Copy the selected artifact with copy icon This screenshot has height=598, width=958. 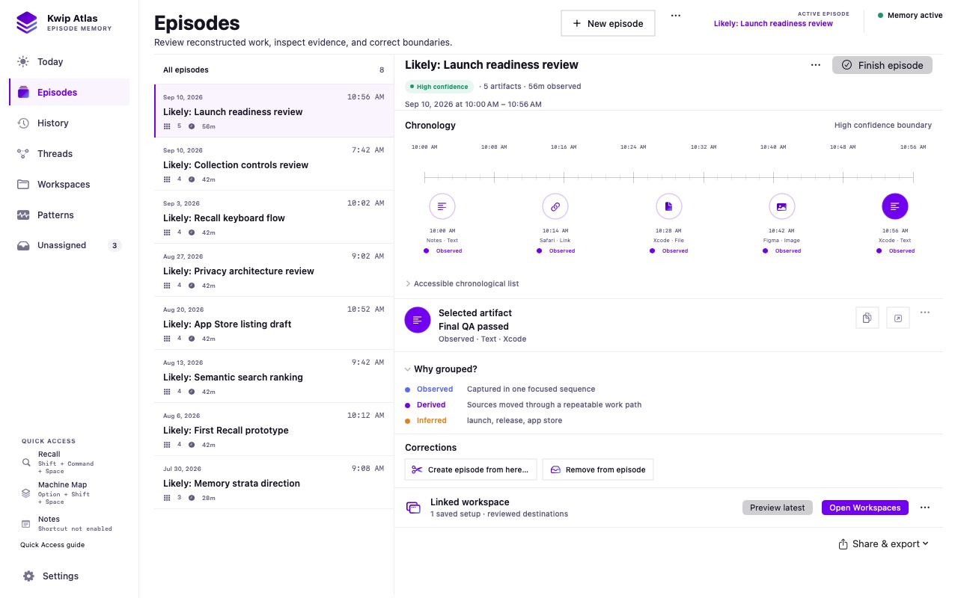click(x=867, y=318)
